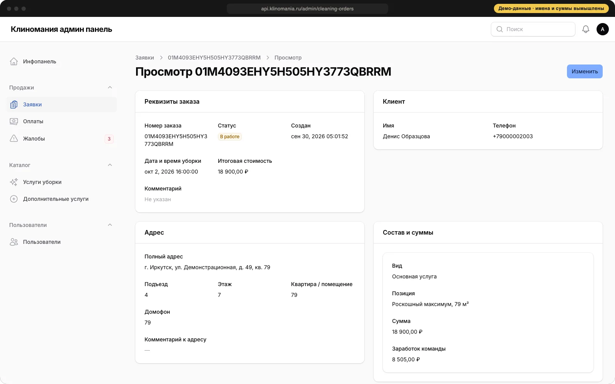Click the Жалобы warning triangle icon
Screen dimensions: 615x384
tap(14, 139)
